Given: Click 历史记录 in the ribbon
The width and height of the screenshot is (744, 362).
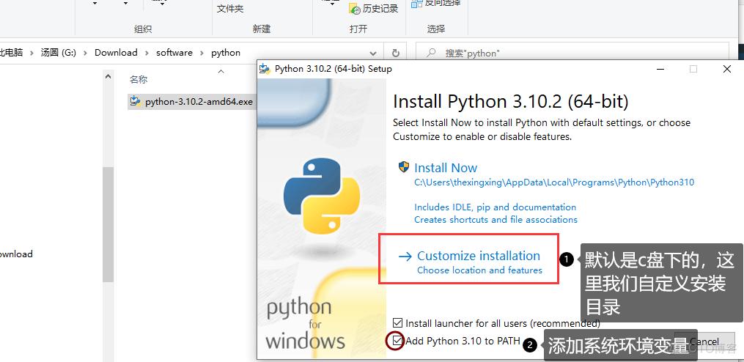Looking at the screenshot, I should 373,8.
